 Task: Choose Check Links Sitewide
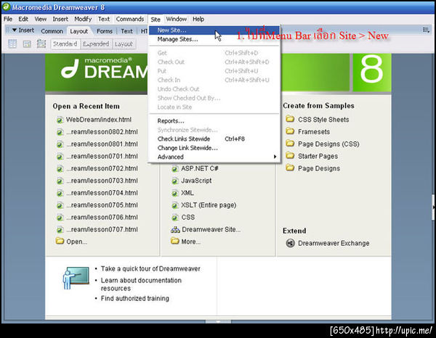[214, 139]
